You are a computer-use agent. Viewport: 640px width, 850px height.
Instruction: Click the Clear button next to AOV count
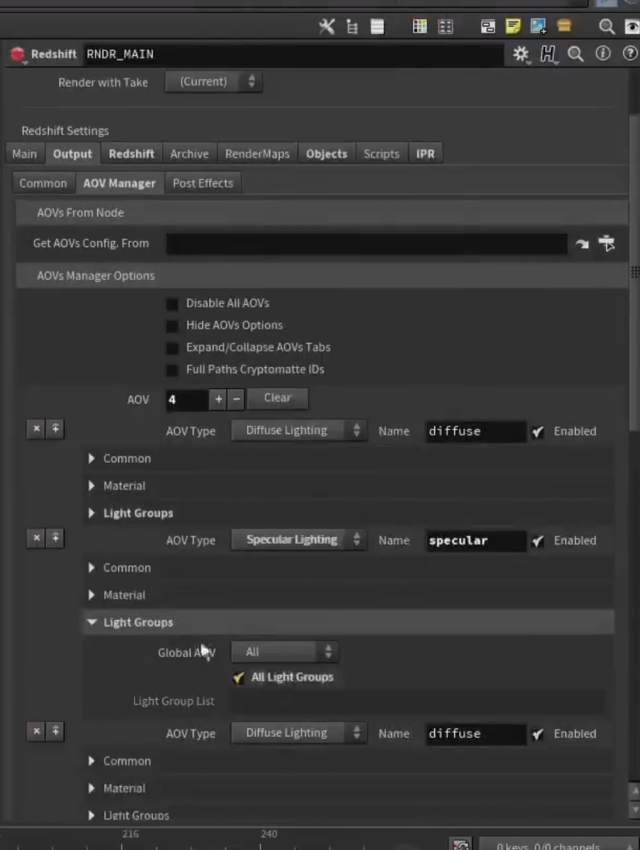(278, 398)
